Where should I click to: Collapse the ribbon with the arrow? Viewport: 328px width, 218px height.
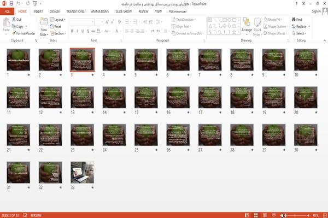(x=325, y=40)
